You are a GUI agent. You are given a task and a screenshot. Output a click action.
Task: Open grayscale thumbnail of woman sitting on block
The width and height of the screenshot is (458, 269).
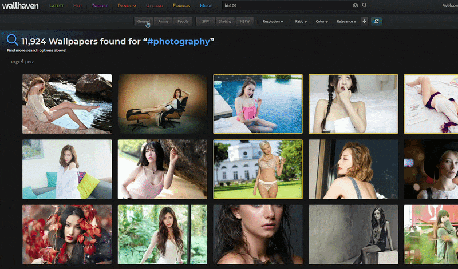pos(353,235)
